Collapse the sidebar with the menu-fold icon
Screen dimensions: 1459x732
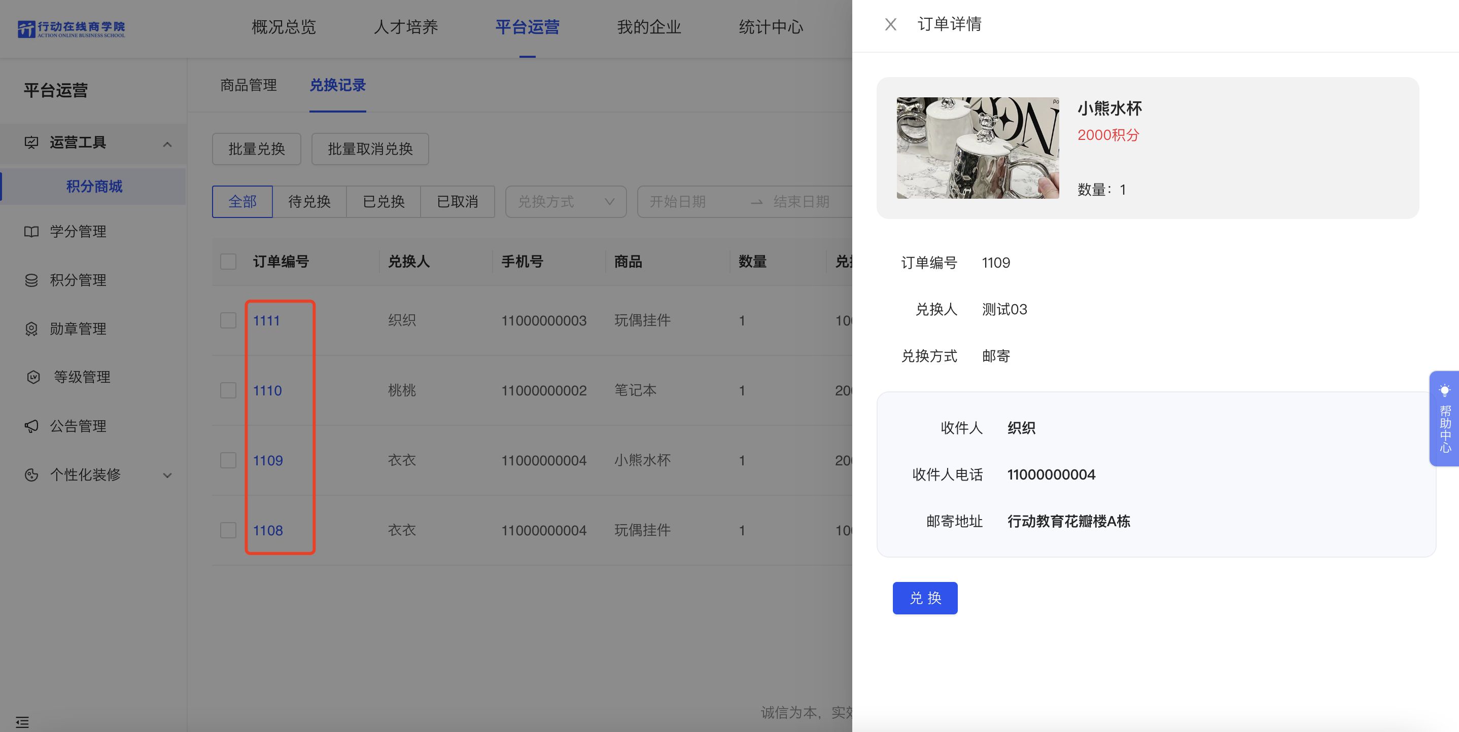coord(22,722)
